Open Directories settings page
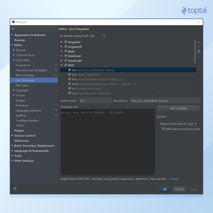This screenshot has width=213, height=213. tap(21, 140)
